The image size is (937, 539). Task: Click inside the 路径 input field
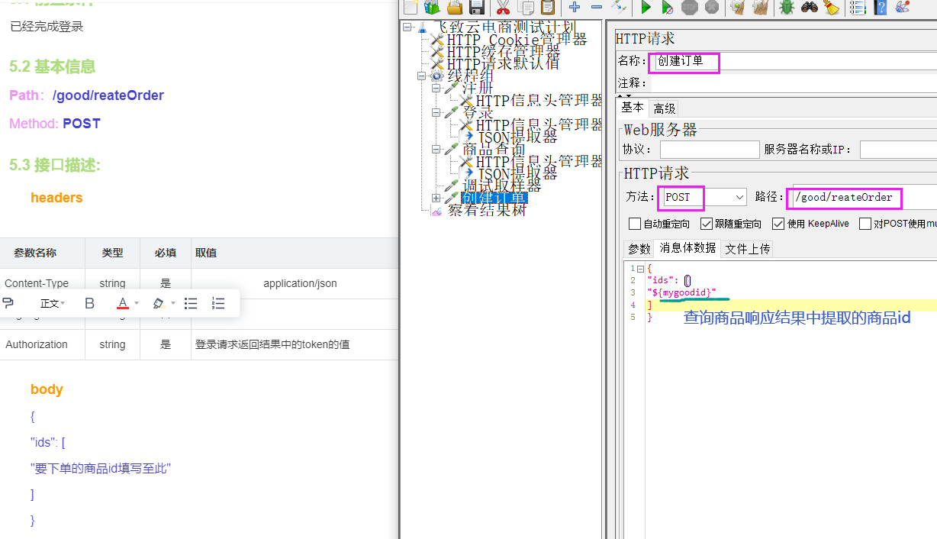pyautogui.click(x=843, y=197)
